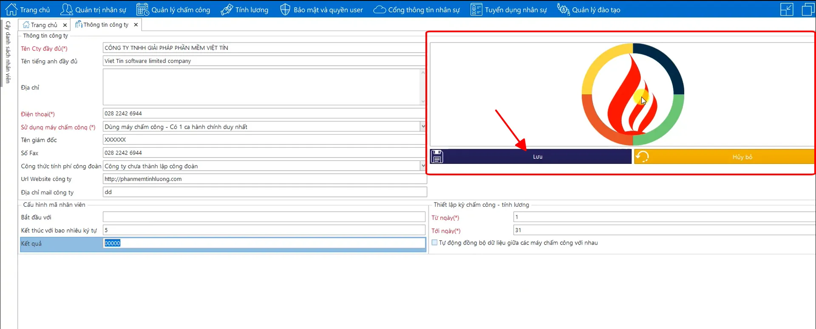Focus the Địa chỉ mail công ty field
This screenshot has height=329, width=816.
click(x=265, y=192)
